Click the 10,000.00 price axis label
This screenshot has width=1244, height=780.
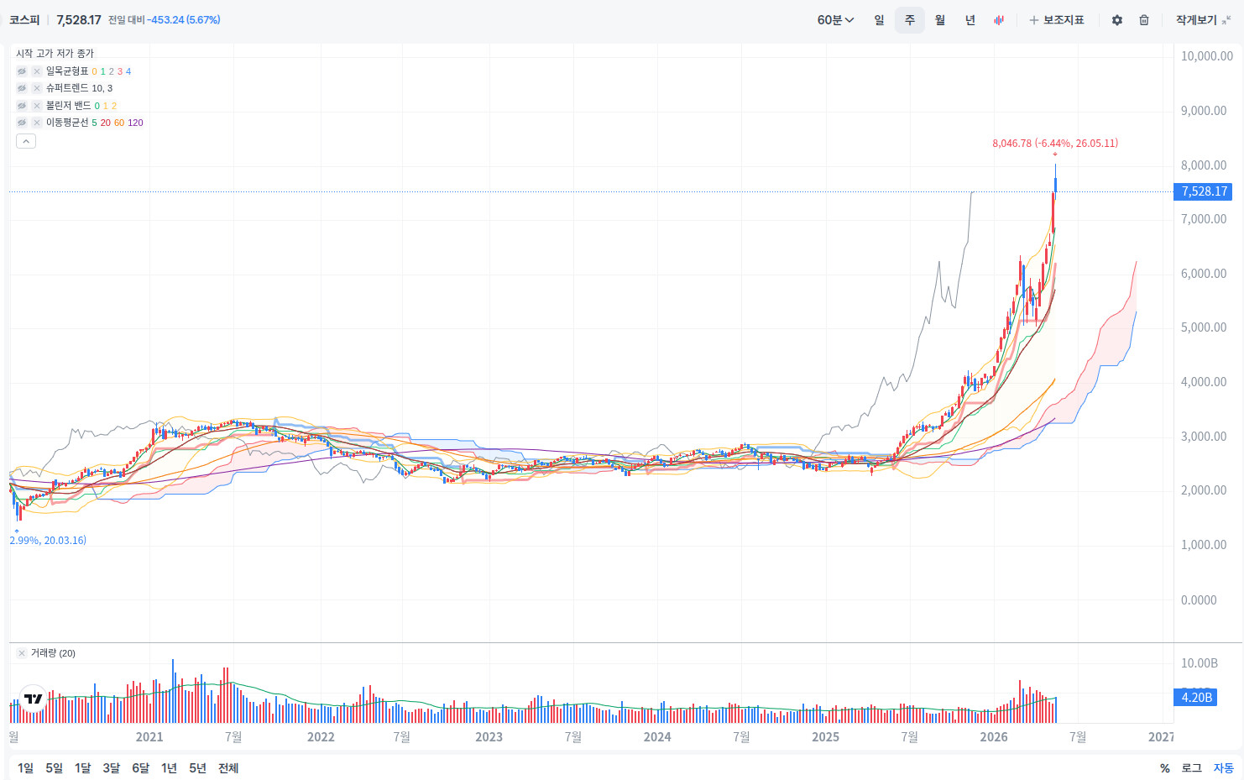1207,56
